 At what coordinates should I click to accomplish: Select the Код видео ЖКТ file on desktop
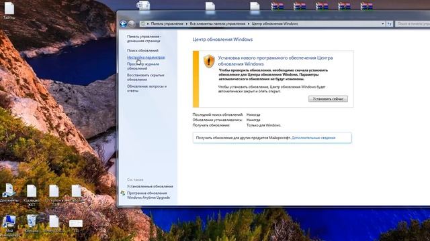tap(32, 195)
